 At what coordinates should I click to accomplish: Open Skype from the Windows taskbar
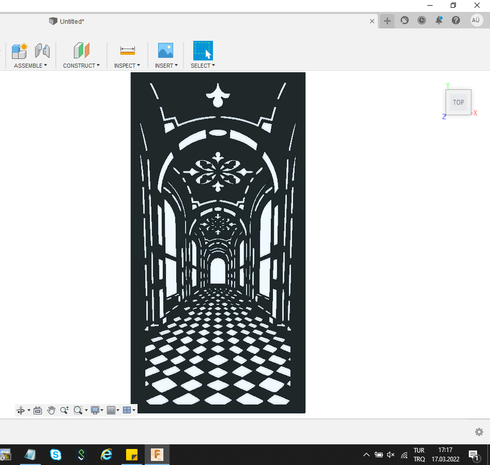click(x=55, y=455)
